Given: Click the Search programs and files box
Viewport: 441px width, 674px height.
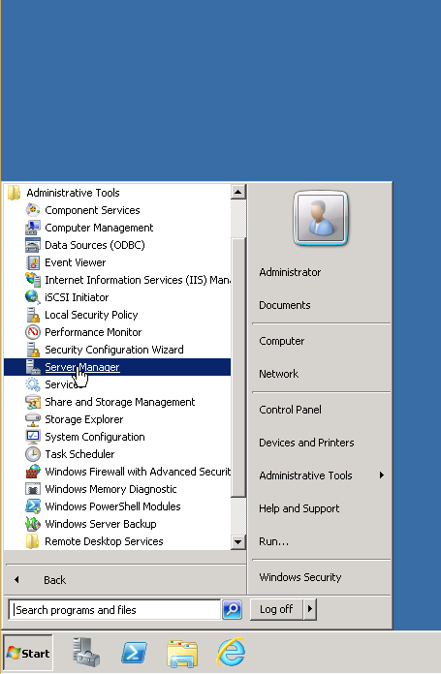Looking at the screenshot, I should pos(114,610).
